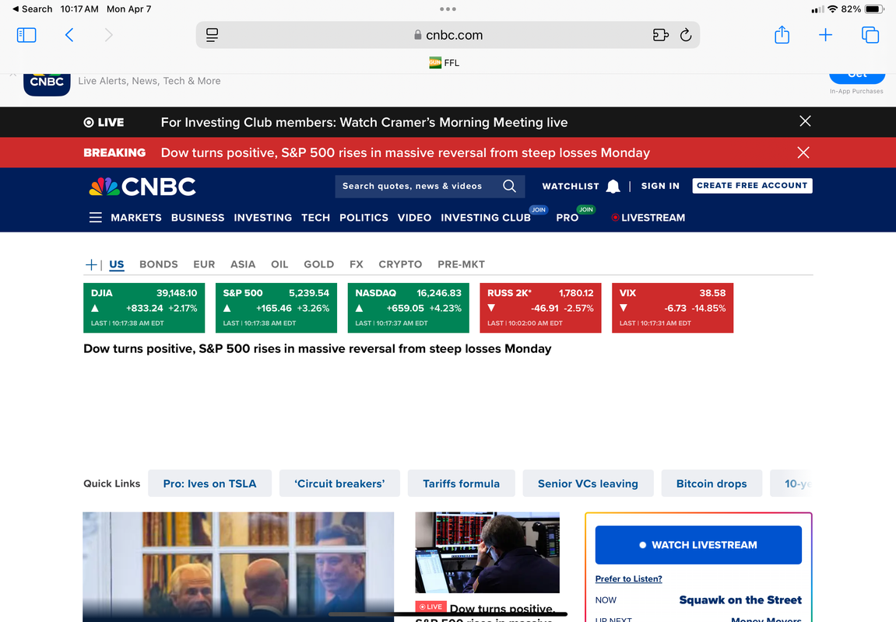Viewport: 896px width, 622px height.
Task: Open a new Safari tab
Action: [x=825, y=36]
